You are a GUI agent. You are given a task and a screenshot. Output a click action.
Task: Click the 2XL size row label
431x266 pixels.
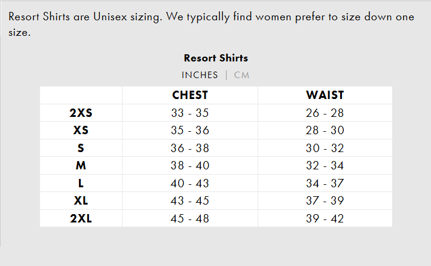click(81, 219)
